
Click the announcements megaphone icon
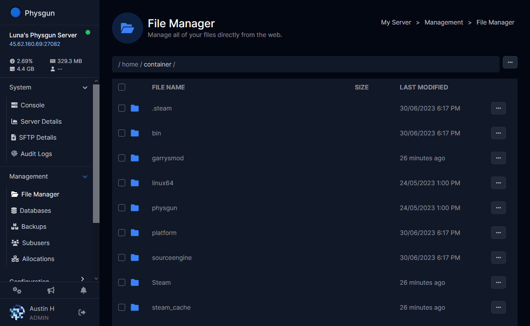[x=51, y=290]
